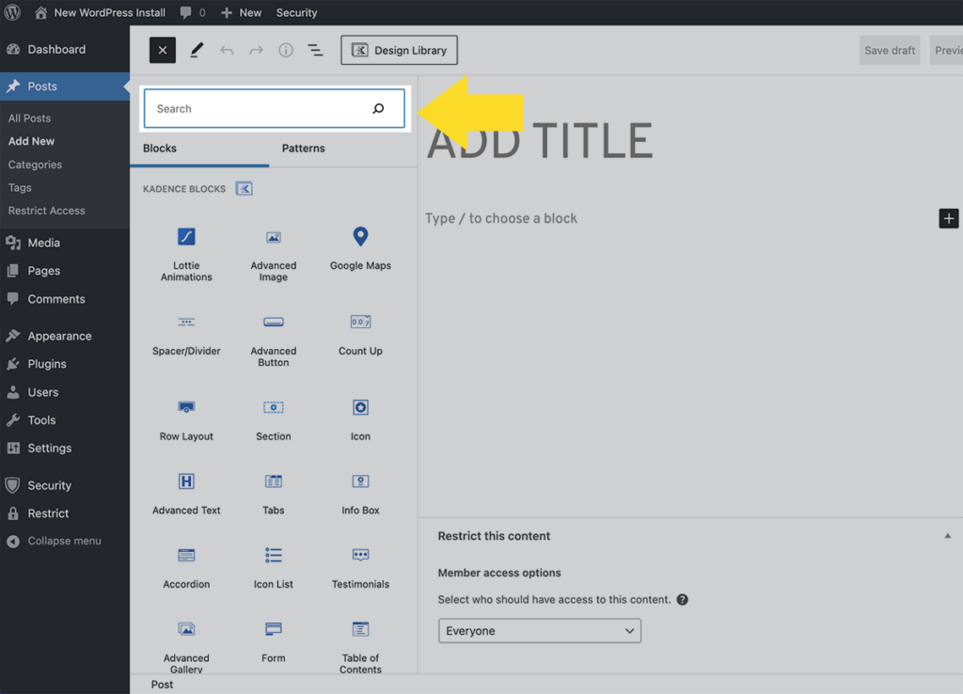Add a Row Layout block
This screenshot has height=694, width=963.
(186, 420)
